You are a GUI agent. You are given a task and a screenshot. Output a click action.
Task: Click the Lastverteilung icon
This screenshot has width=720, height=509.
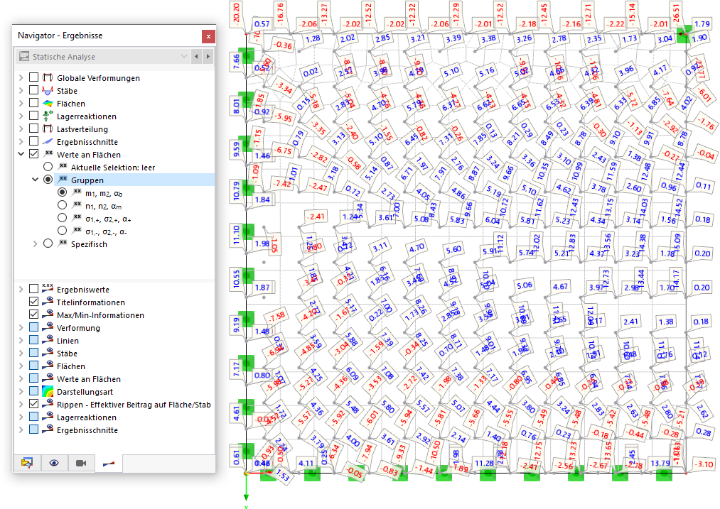[x=48, y=129]
